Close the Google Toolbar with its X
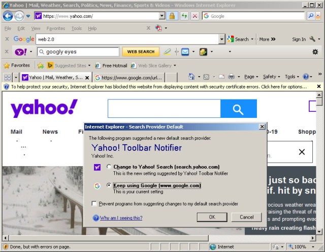This screenshot has height=252, width=325. coord(7,39)
